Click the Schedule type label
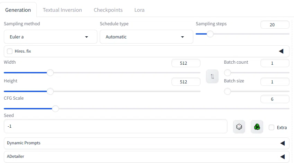 tap(114, 24)
